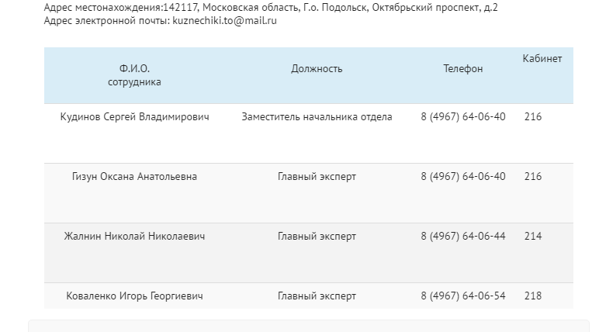Click the phone number ending in 64-06-54
599x332 pixels.
tap(462, 296)
